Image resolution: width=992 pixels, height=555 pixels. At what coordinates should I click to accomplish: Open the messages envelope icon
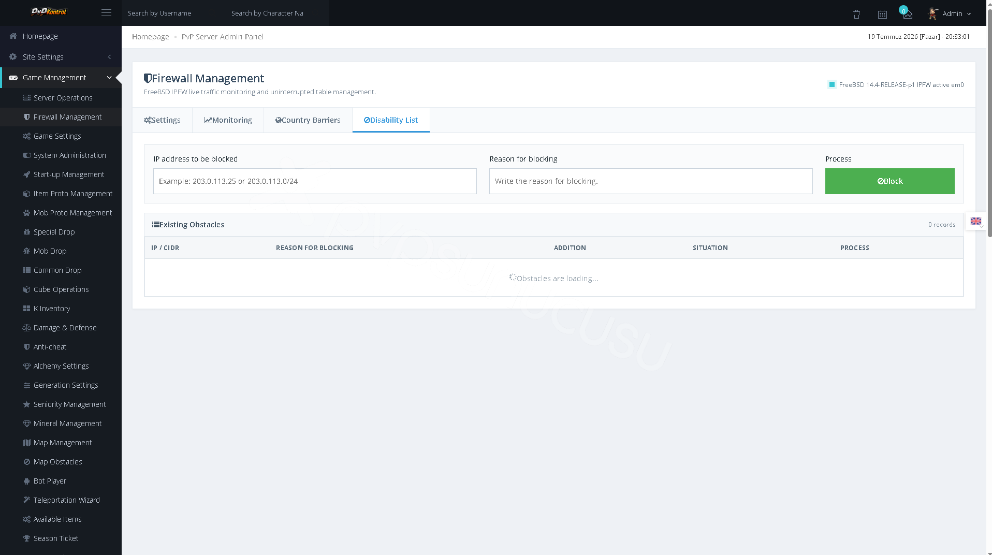pyautogui.click(x=908, y=15)
